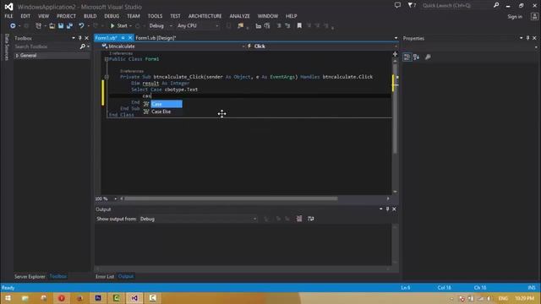Click the Properties Alphabetical sort icon
This screenshot has width=541, height=304.
click(417, 57)
